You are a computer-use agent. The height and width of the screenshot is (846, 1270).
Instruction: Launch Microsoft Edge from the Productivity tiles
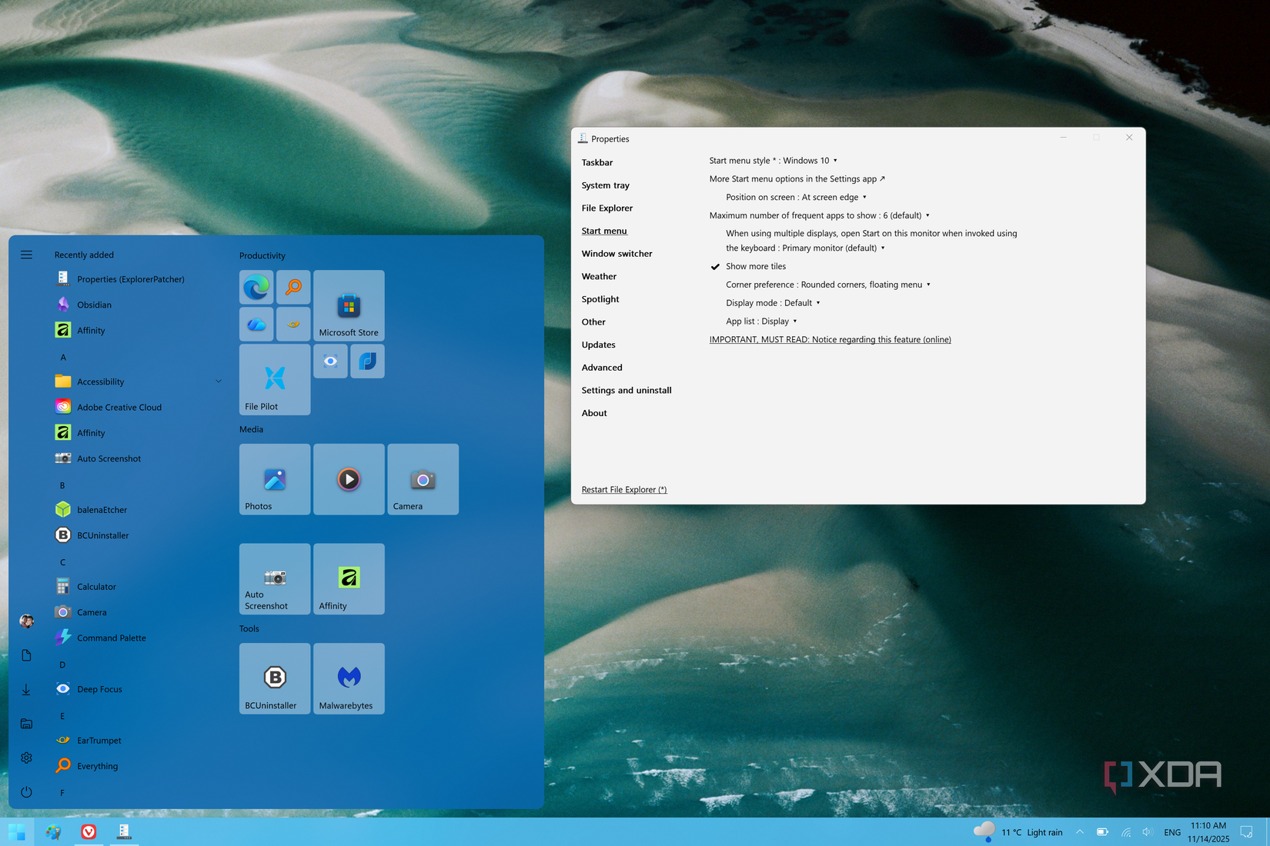click(256, 287)
